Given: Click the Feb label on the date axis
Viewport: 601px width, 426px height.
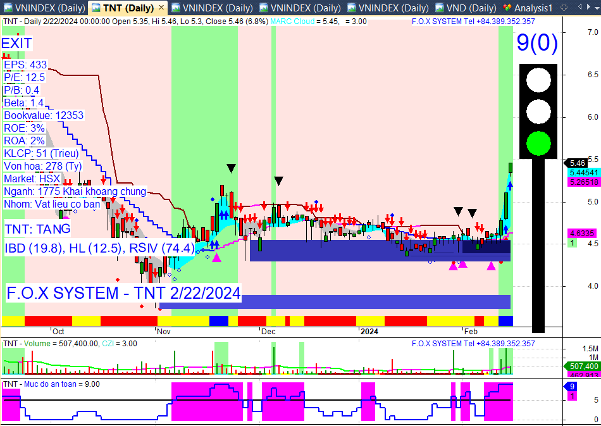Looking at the screenshot, I should click(x=471, y=331).
